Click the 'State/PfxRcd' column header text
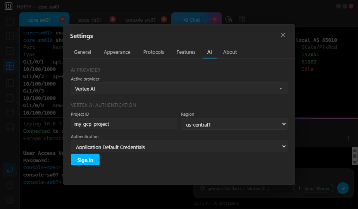 (x=319, y=47)
